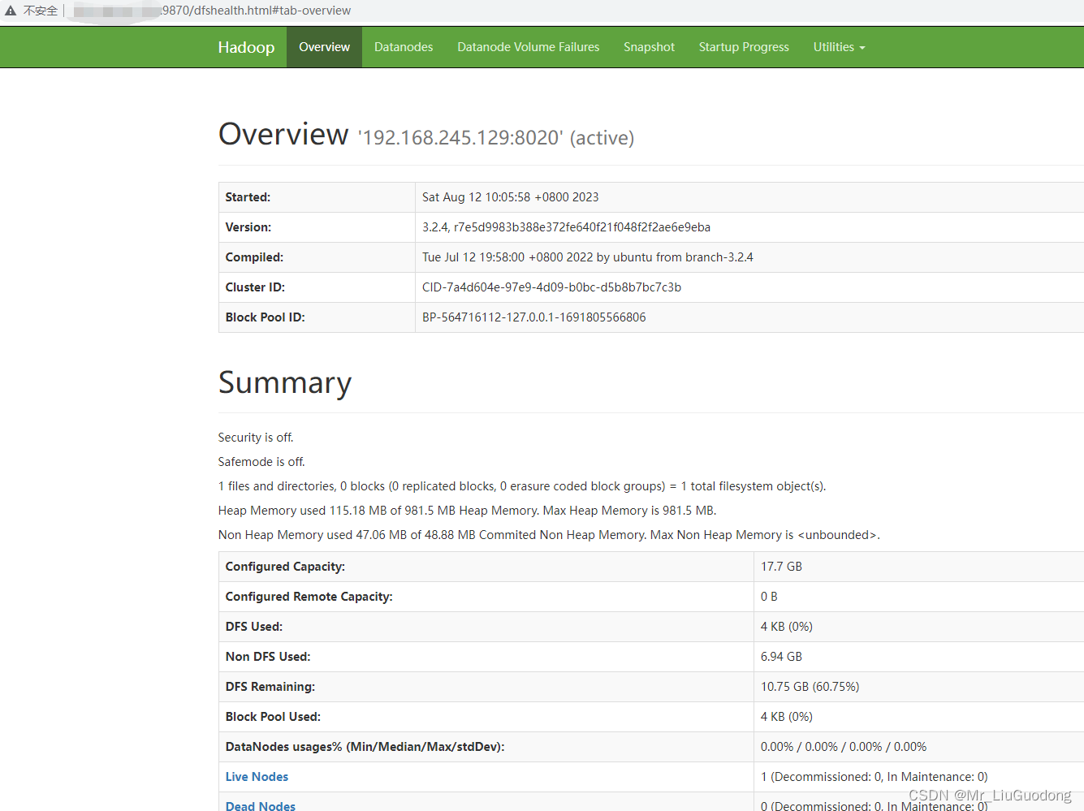1084x811 pixels.
Task: Select the Block Pool ID value
Action: click(x=533, y=317)
